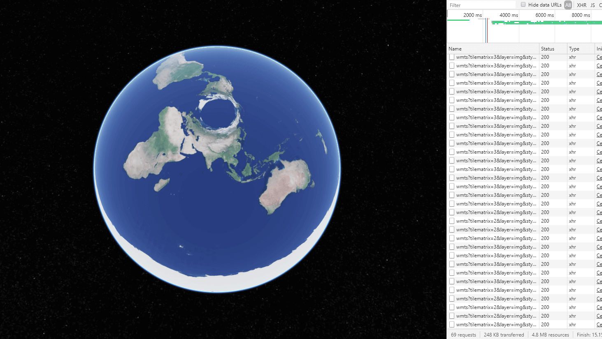Screen dimensions: 602x339
Task: Click the 8000 ms mark on timeline
Action: click(x=581, y=15)
